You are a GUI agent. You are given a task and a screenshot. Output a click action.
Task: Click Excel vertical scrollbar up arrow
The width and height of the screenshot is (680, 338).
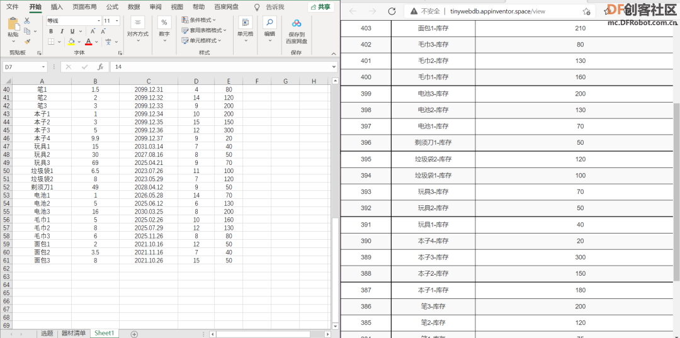pyautogui.click(x=335, y=81)
